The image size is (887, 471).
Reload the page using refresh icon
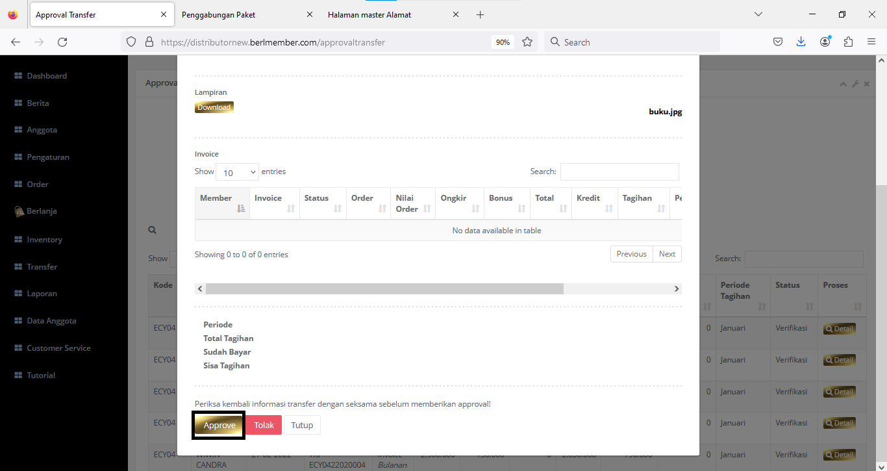[x=62, y=42]
